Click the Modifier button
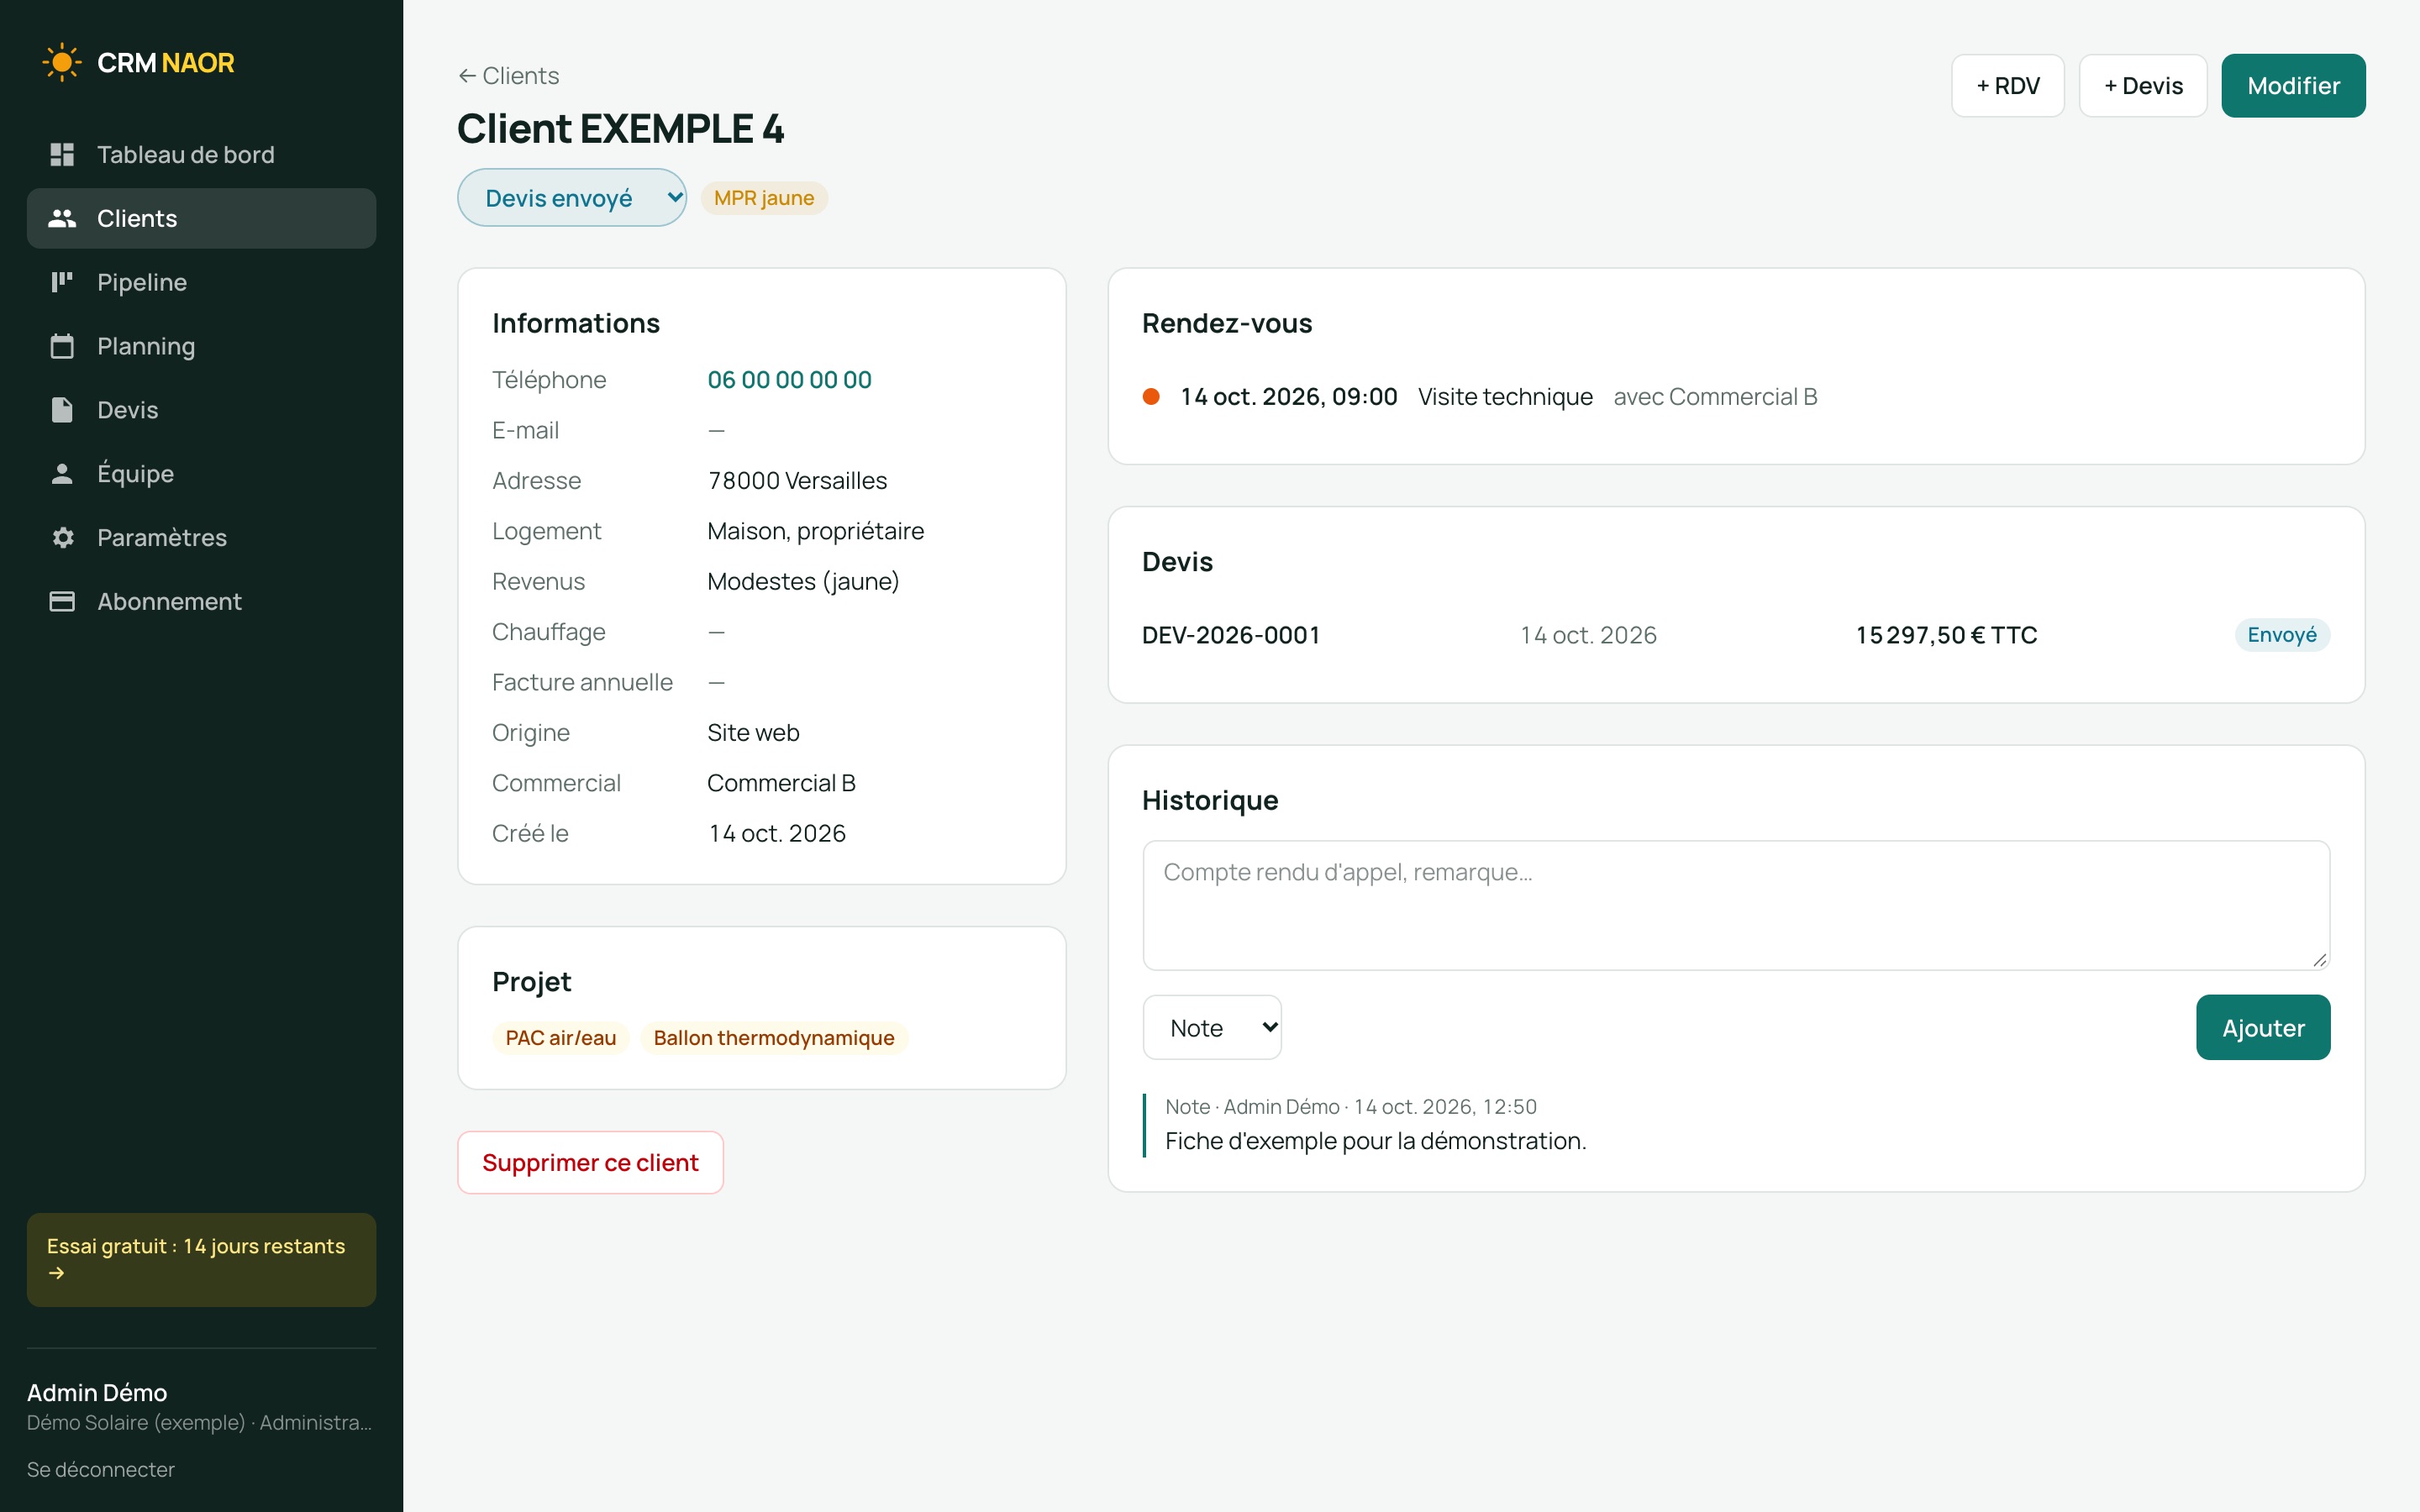This screenshot has height=1512, width=2420. click(2293, 86)
